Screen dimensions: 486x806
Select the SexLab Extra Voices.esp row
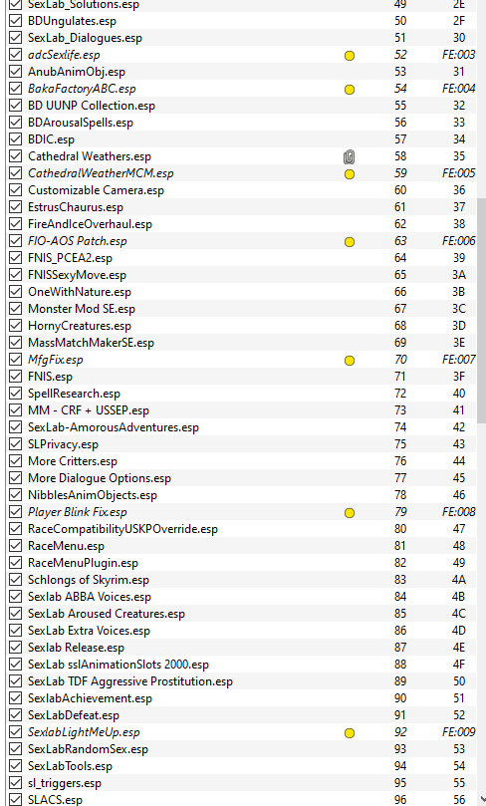[x=241, y=631]
